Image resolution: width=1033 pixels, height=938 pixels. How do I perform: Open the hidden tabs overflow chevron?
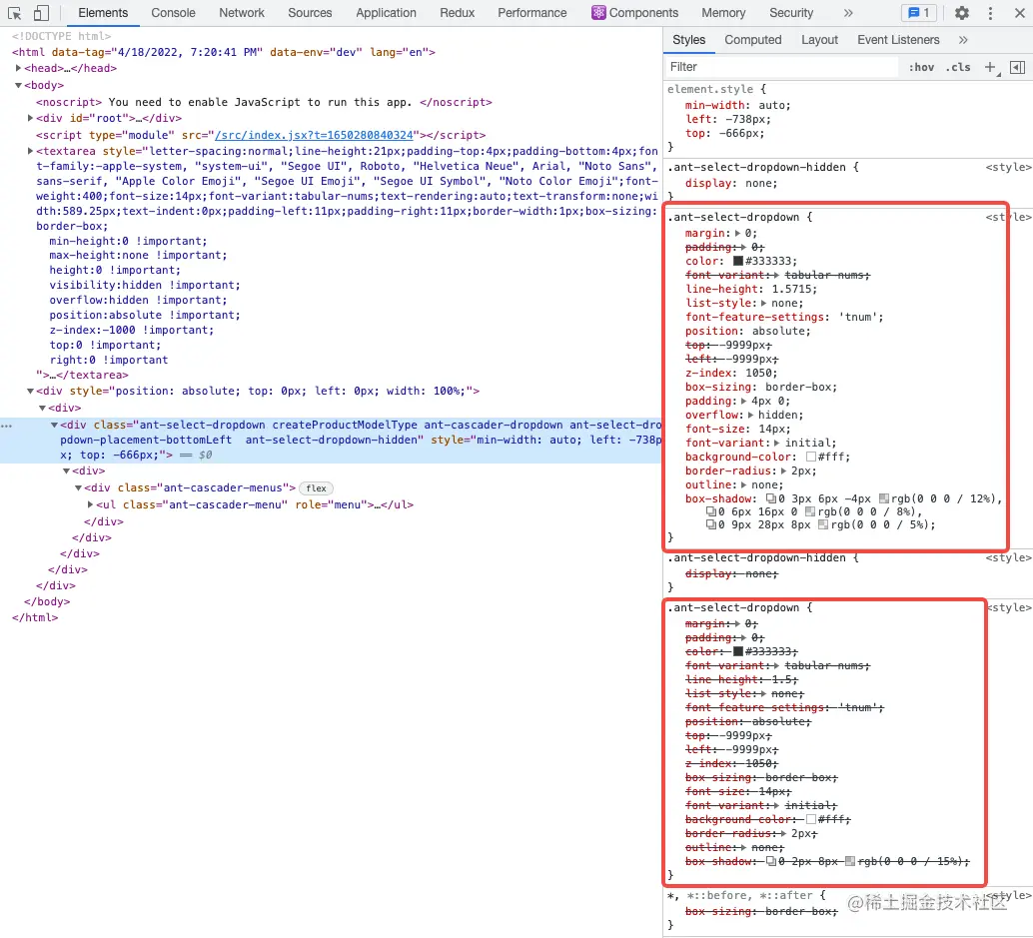coord(963,39)
